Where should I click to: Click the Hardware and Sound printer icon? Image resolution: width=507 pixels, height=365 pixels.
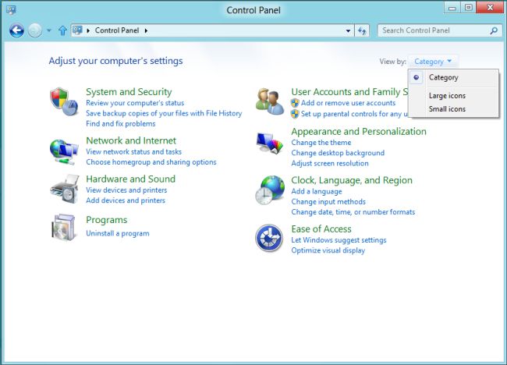tap(65, 189)
